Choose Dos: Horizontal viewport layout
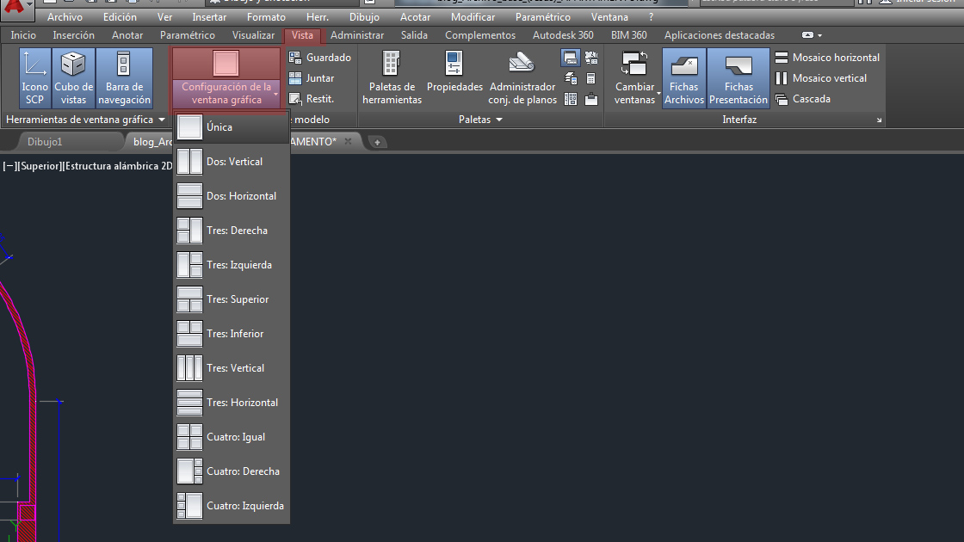Screen dimensions: 964x542 click(x=232, y=196)
